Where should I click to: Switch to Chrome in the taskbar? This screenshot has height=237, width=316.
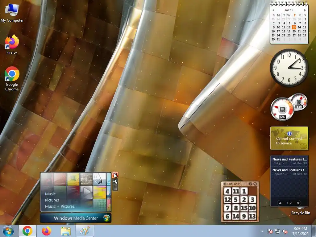tap(27, 231)
